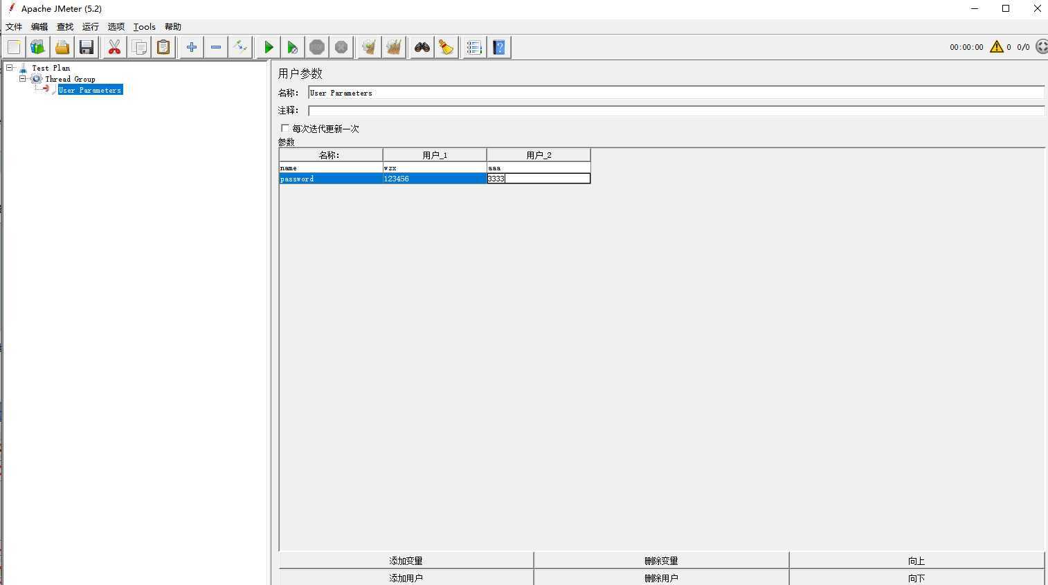Click the 删除变量 button
This screenshot has height=585, width=1048.
point(661,561)
